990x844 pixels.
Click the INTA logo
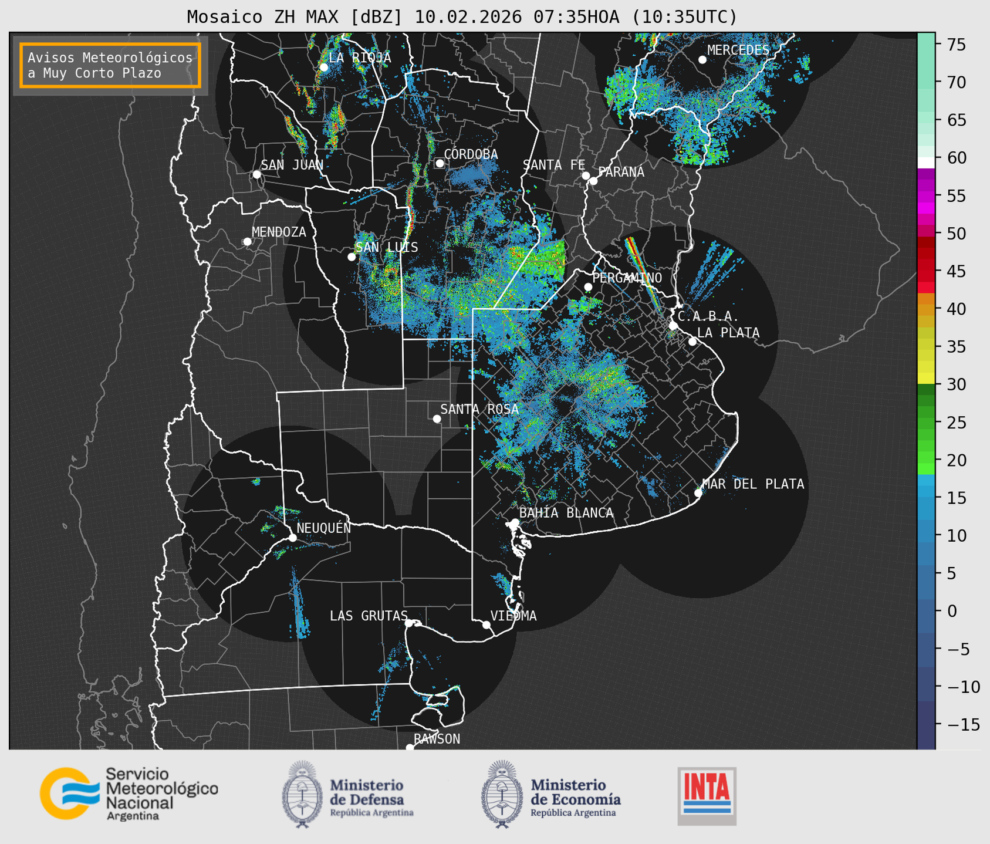click(707, 796)
